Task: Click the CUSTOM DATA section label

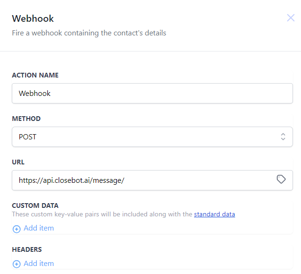Action: pos(35,205)
